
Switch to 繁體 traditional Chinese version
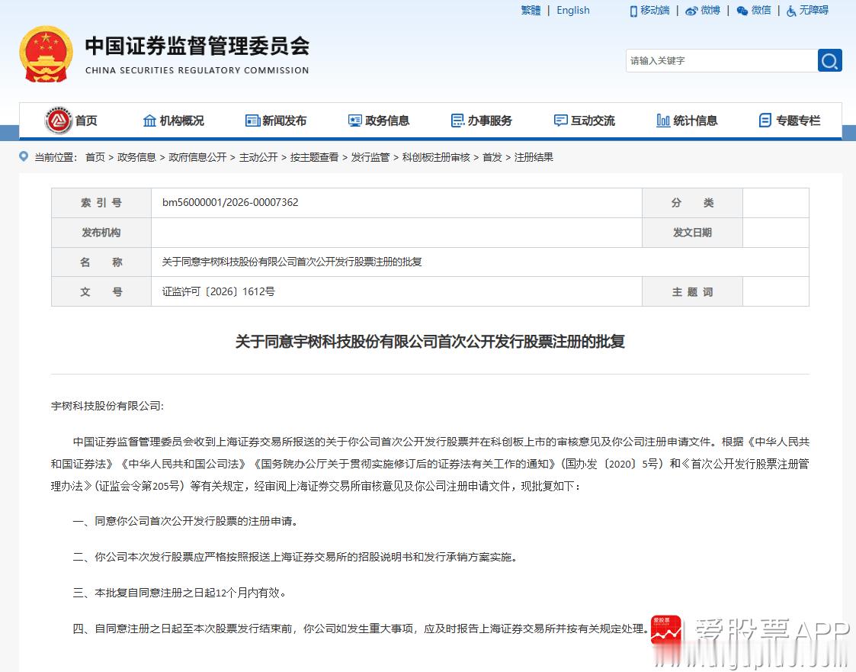[531, 11]
